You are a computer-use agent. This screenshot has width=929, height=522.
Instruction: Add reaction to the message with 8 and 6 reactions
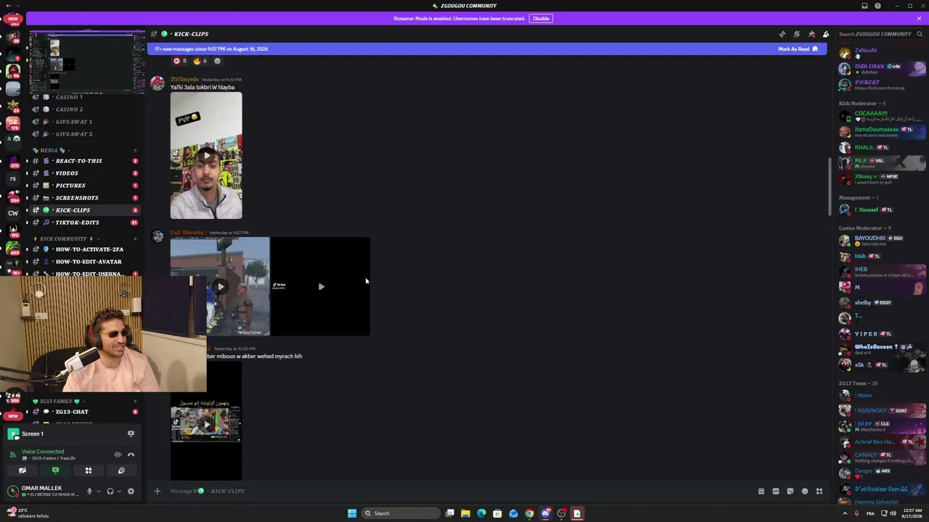click(217, 61)
